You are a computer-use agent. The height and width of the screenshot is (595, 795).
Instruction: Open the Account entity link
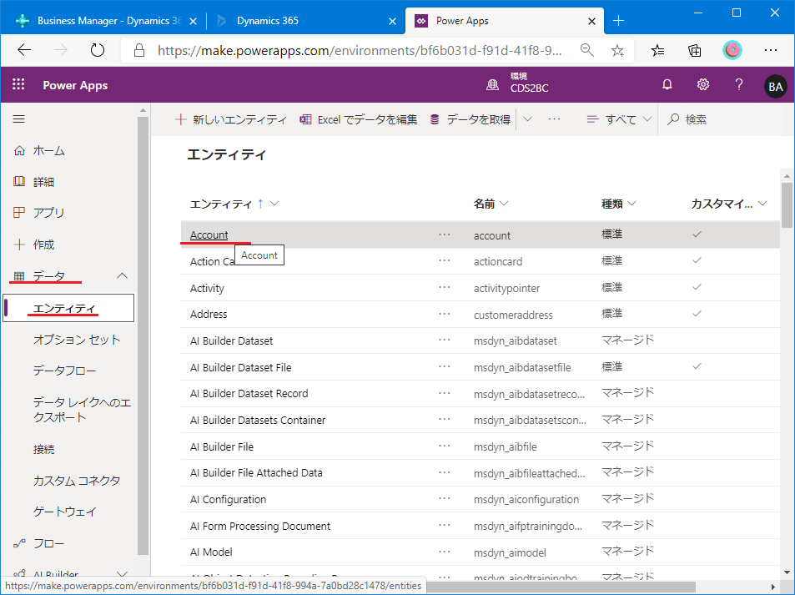pyautogui.click(x=209, y=234)
